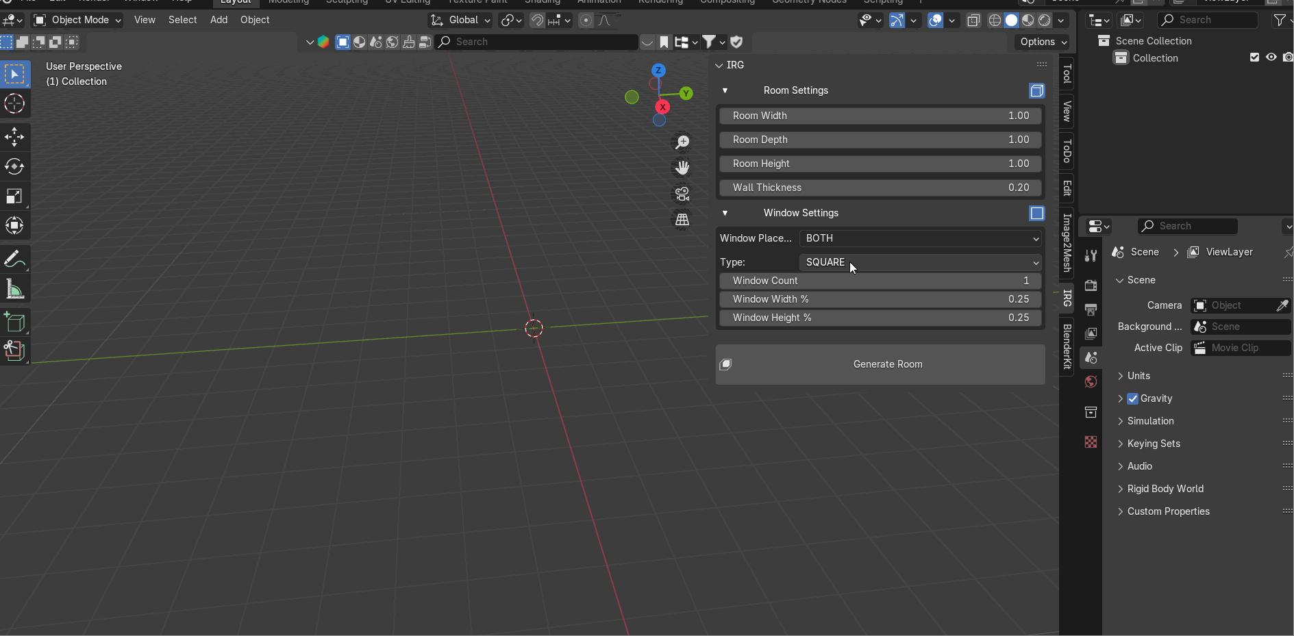The height and width of the screenshot is (636, 1294).
Task: Expand the Units panel
Action: coord(1139,376)
